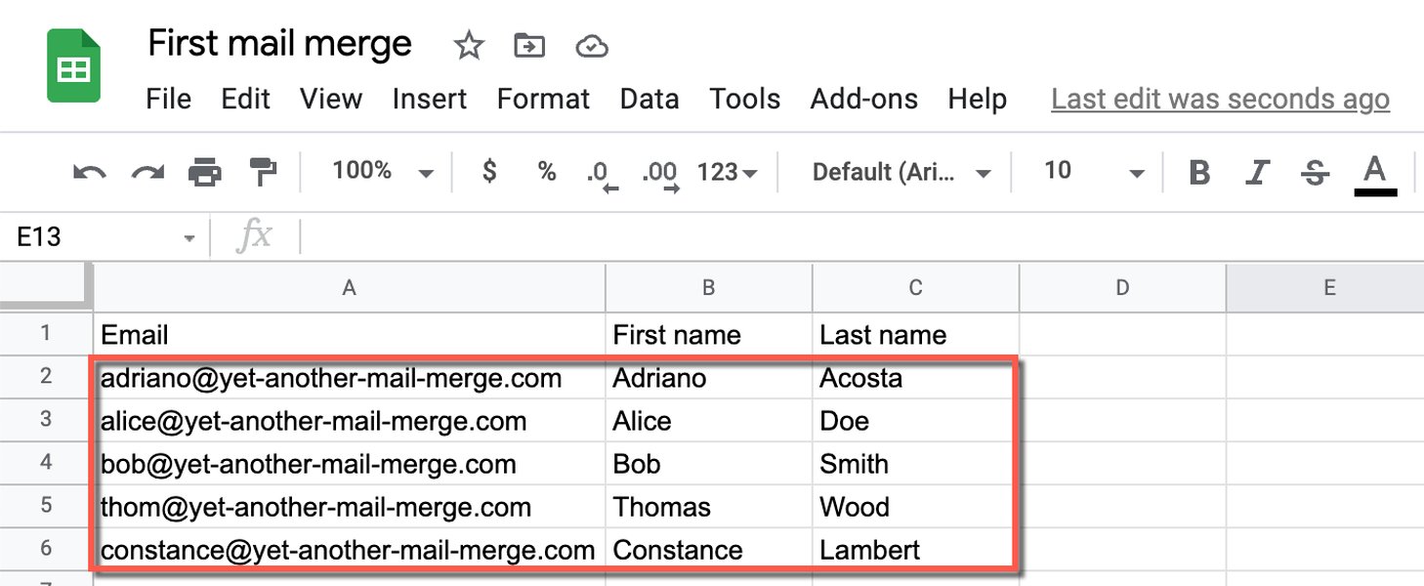1424x586 pixels.
Task: Open the text color picker
Action: click(1375, 175)
